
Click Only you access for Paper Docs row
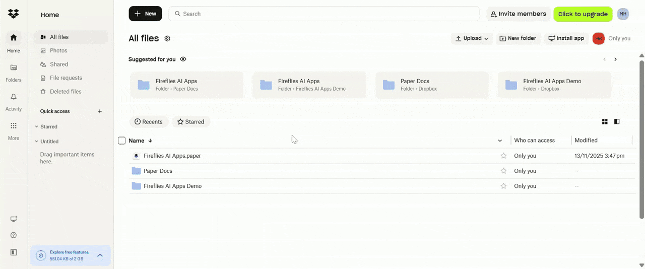[x=525, y=171]
